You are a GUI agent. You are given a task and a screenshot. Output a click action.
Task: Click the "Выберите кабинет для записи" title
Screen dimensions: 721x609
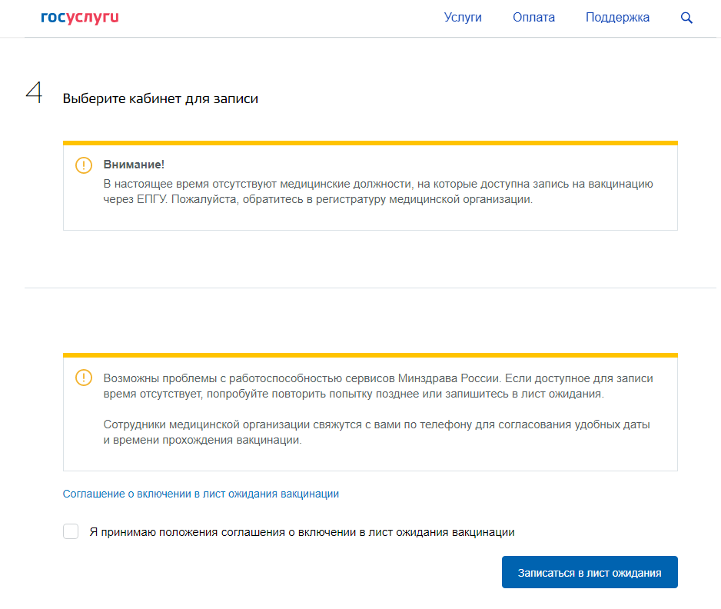click(x=161, y=98)
